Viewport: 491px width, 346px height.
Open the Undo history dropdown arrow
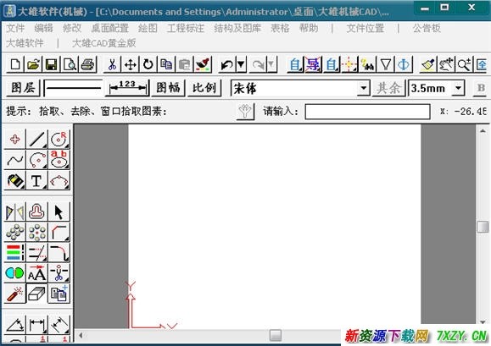[x=241, y=64]
